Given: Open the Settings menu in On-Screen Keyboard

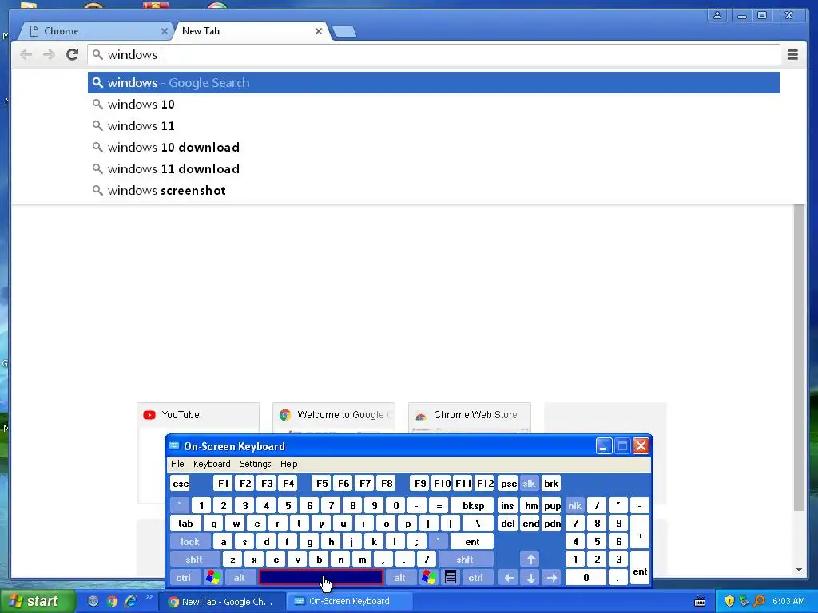Looking at the screenshot, I should [x=255, y=464].
